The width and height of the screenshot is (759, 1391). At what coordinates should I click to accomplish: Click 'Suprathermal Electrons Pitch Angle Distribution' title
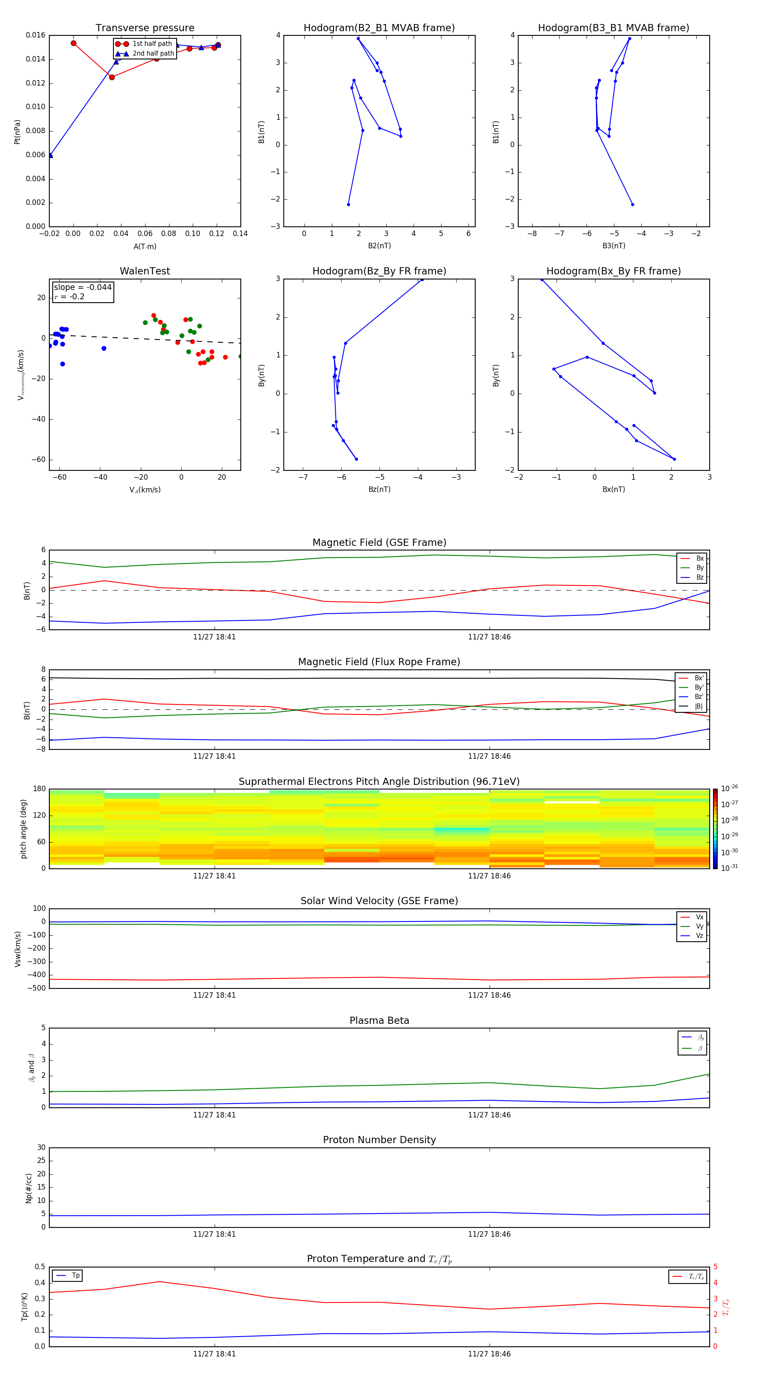tap(379, 781)
